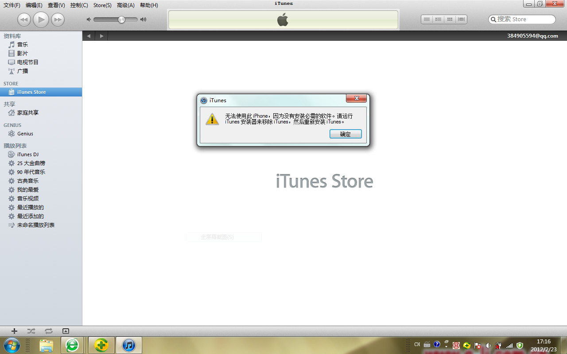
Task: Click the low-volume speaker icon
Action: [89, 19]
